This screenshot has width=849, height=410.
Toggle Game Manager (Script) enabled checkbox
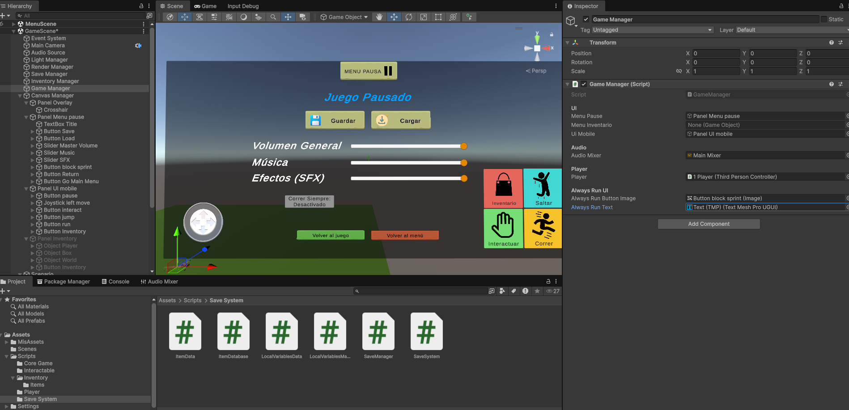pos(584,84)
